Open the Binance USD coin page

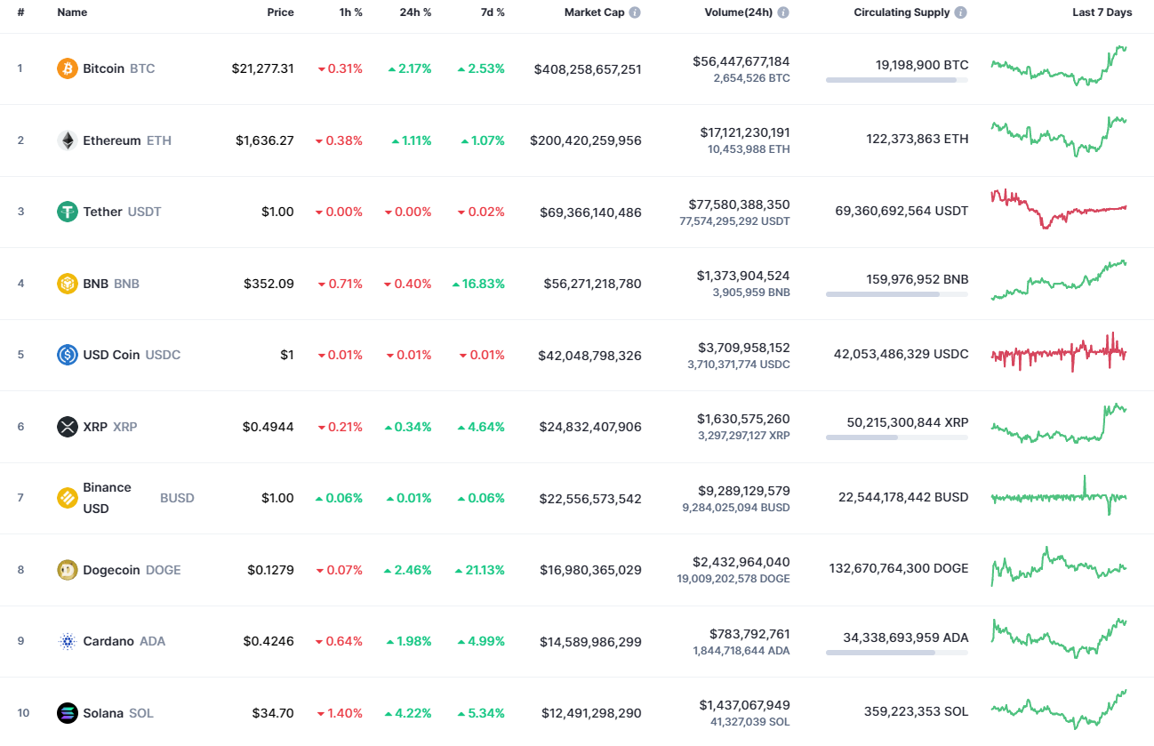click(x=107, y=497)
